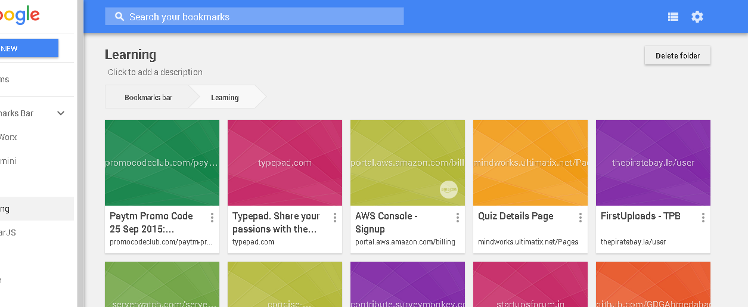Click to add a description text
The height and width of the screenshot is (307, 748).
click(156, 72)
